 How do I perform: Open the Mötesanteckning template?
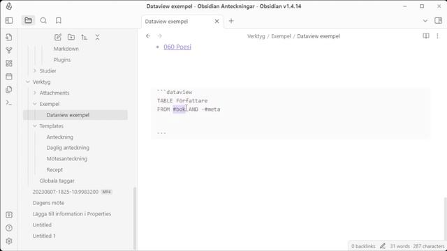pyautogui.click(x=67, y=159)
